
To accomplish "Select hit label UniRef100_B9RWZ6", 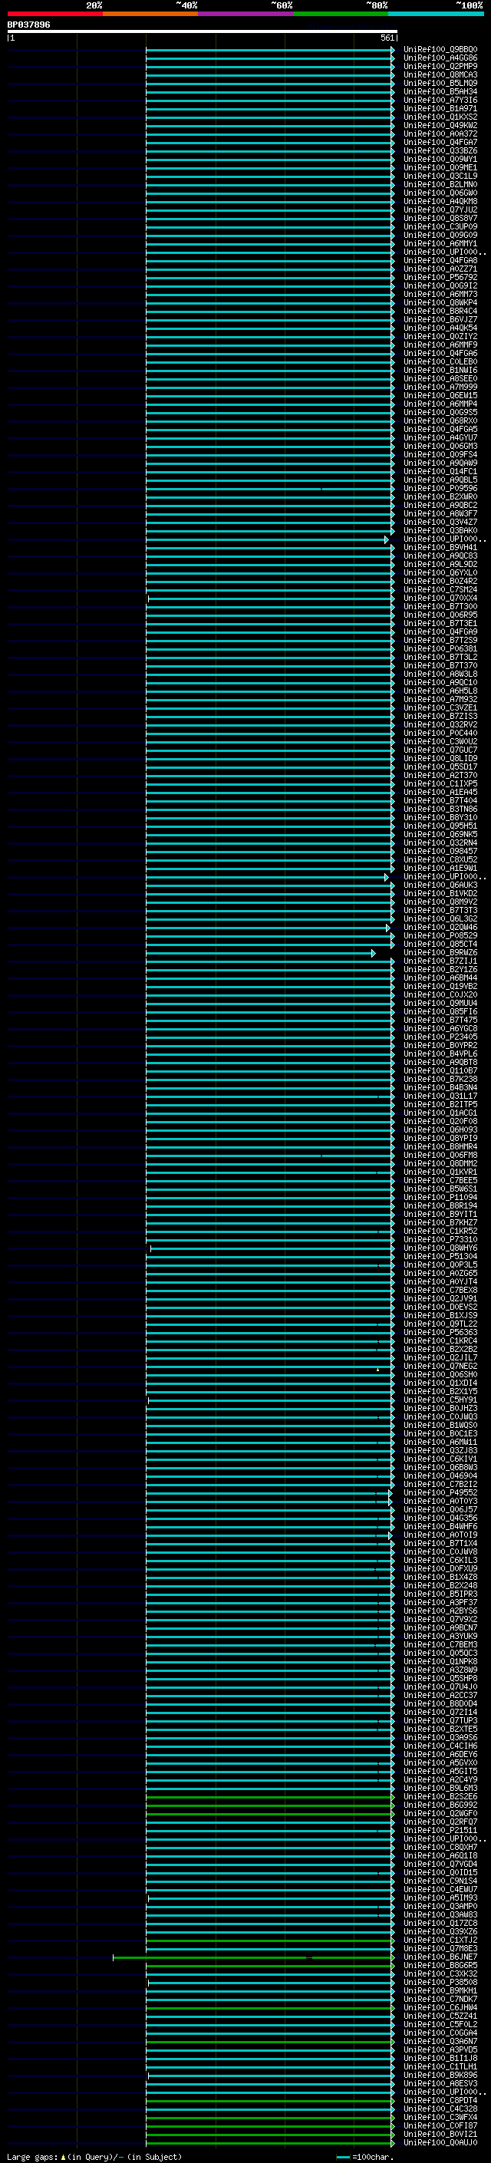I will 440,952.
